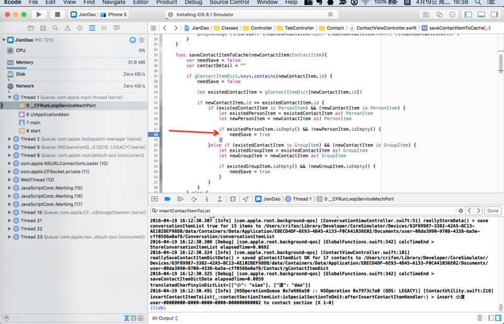
Task: Open the All Output dropdown
Action: pyautogui.click(x=165, y=318)
